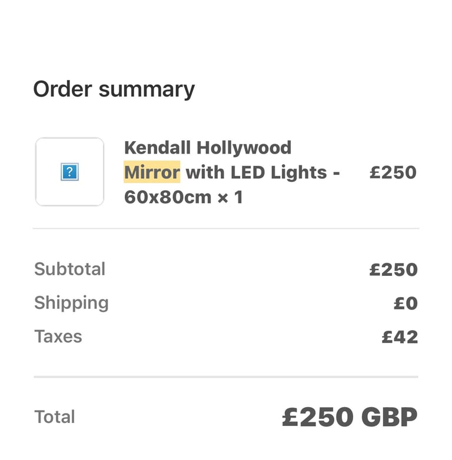Click the item price £250 beside product

[x=393, y=172]
